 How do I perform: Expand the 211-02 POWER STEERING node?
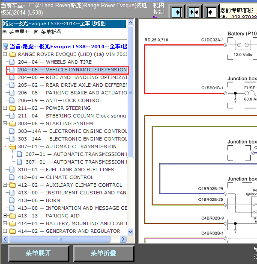click(x=5, y=108)
